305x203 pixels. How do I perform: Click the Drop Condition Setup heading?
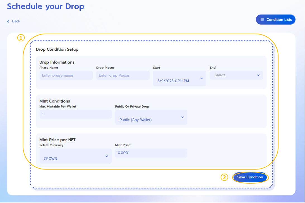click(57, 49)
